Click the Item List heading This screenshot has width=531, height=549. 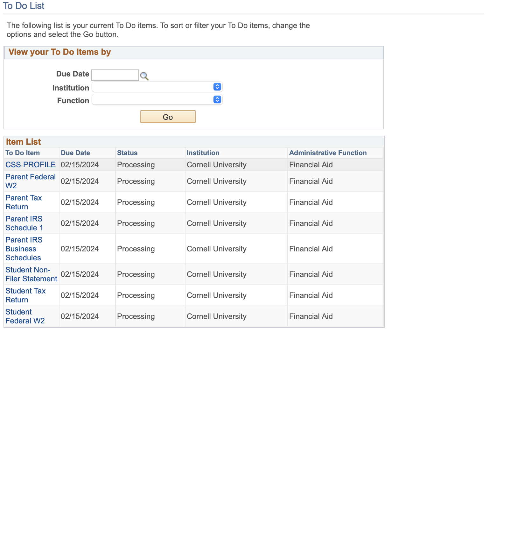pos(24,142)
